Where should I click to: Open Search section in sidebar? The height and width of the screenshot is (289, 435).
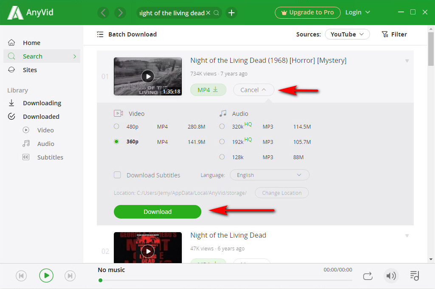tap(42, 56)
